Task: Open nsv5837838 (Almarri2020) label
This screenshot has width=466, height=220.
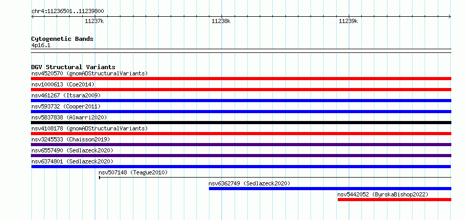Action: [x=69, y=117]
